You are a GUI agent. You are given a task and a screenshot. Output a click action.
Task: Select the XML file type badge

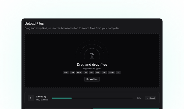(104, 72)
